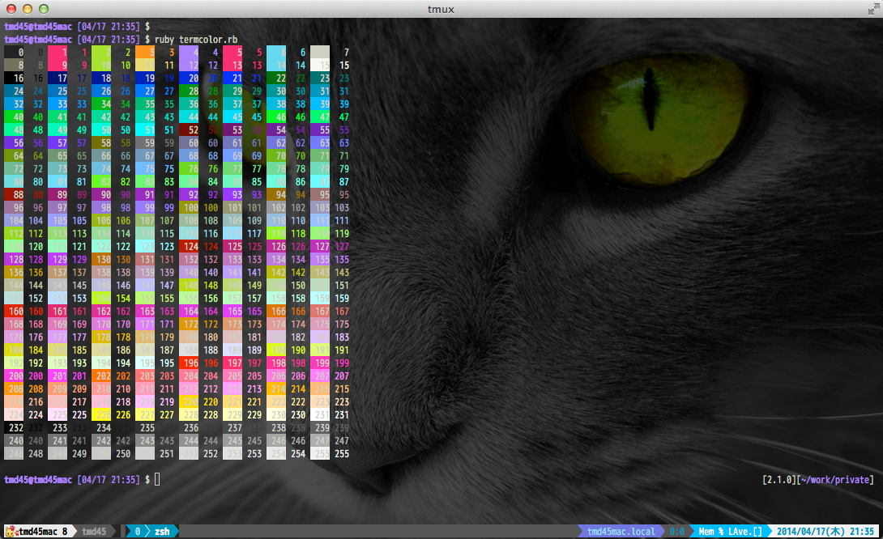Click the ruby termcolor.rb command text
The width and height of the screenshot is (883, 539).
tap(196, 40)
